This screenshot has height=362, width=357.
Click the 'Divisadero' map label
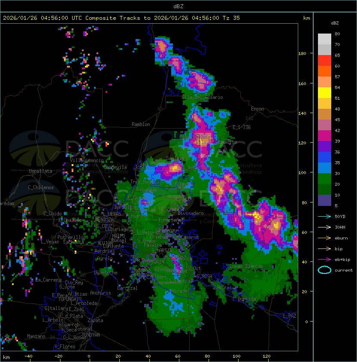[191, 213]
